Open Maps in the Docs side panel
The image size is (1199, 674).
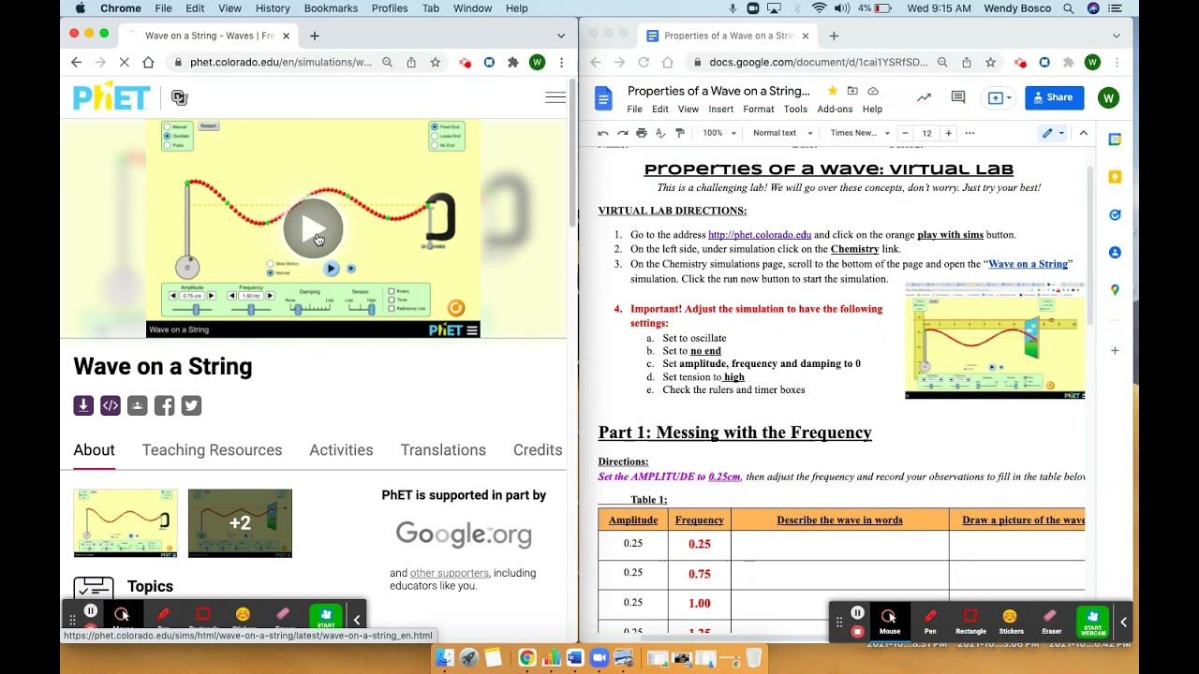pyautogui.click(x=1115, y=290)
